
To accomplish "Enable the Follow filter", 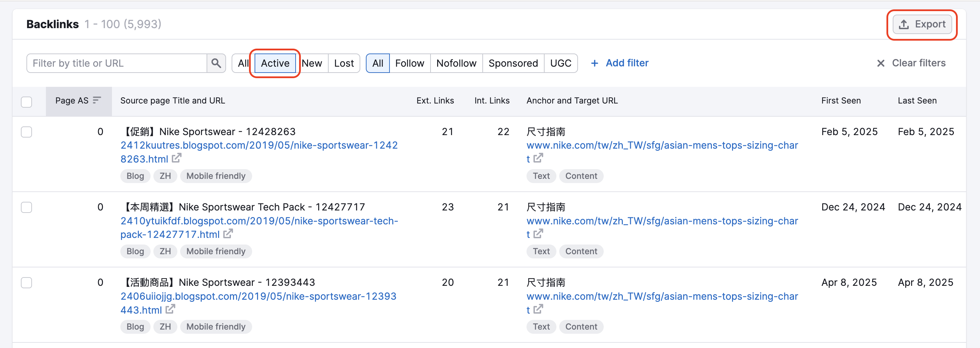I will [x=409, y=63].
